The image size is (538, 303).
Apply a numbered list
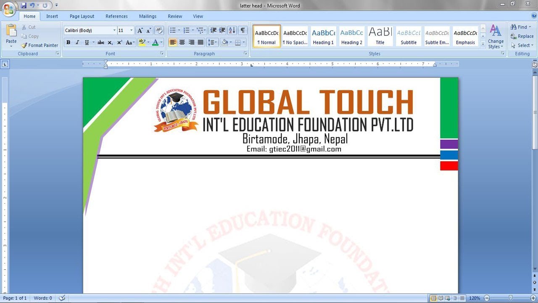tap(187, 30)
